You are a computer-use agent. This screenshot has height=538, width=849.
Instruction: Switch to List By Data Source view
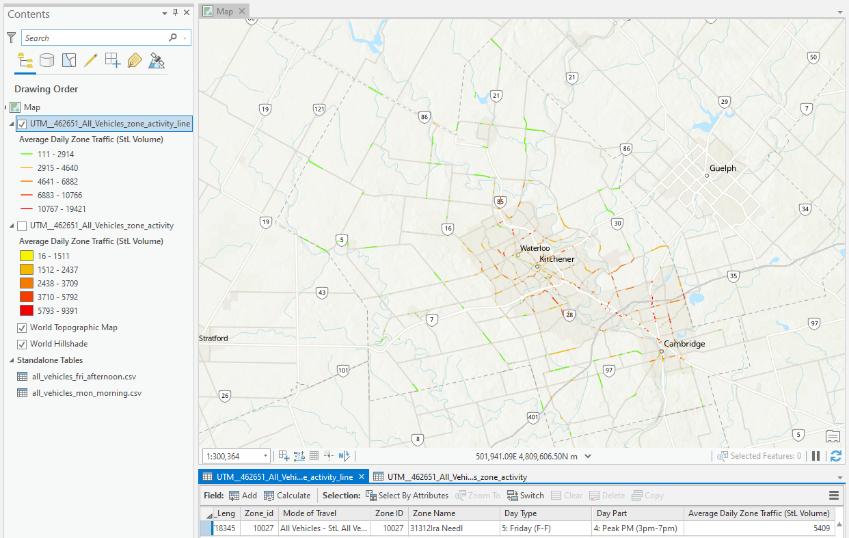46,61
